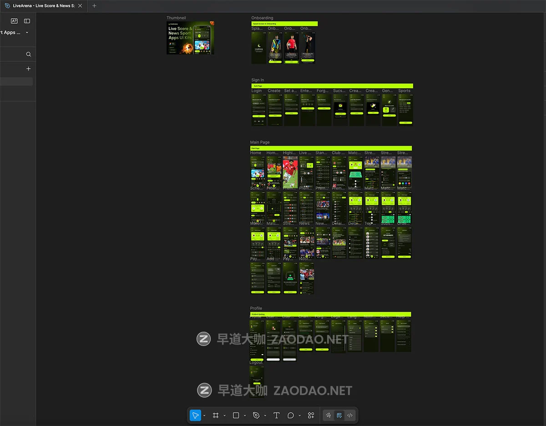Click the Sports frame in Sign In row
The height and width of the screenshot is (426, 546).
pyautogui.click(x=405, y=110)
